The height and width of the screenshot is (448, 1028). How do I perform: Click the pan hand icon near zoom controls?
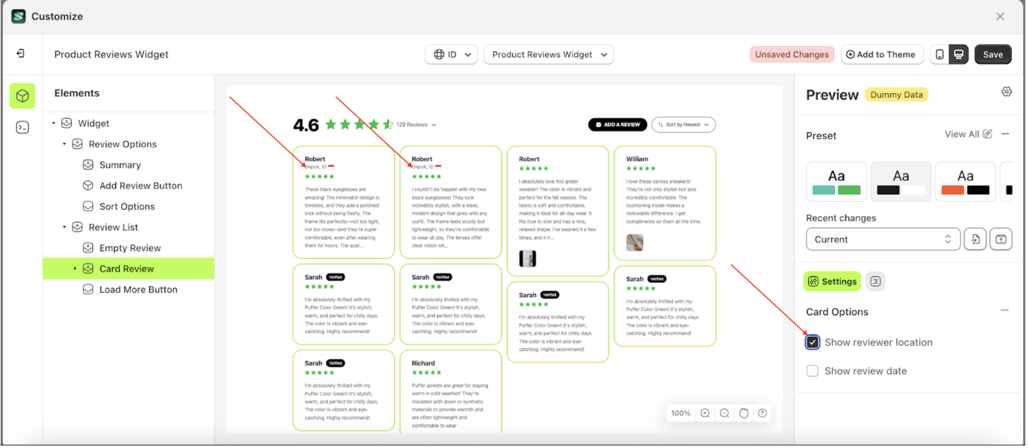click(x=743, y=413)
